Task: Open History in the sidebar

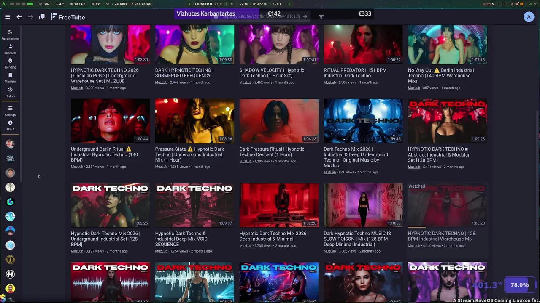Action: pyautogui.click(x=10, y=92)
